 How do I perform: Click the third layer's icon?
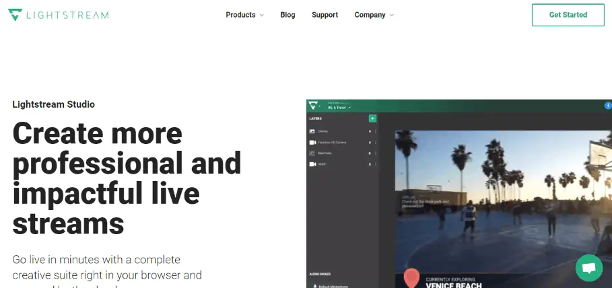pyautogui.click(x=312, y=153)
